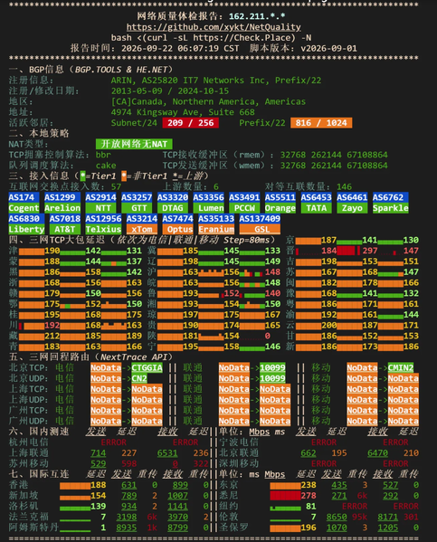437x542 pixels.
Task: Select the ARIN AS25820 IT7 Networks registration line
Action: point(216,81)
